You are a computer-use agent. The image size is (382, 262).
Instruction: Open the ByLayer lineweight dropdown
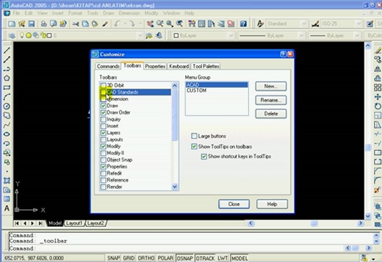(357, 36)
